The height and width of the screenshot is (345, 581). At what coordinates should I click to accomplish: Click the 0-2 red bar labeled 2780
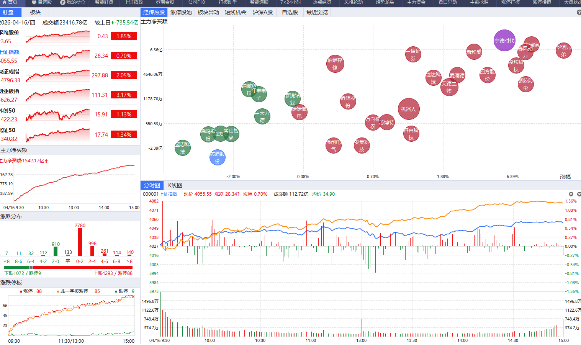click(80, 242)
